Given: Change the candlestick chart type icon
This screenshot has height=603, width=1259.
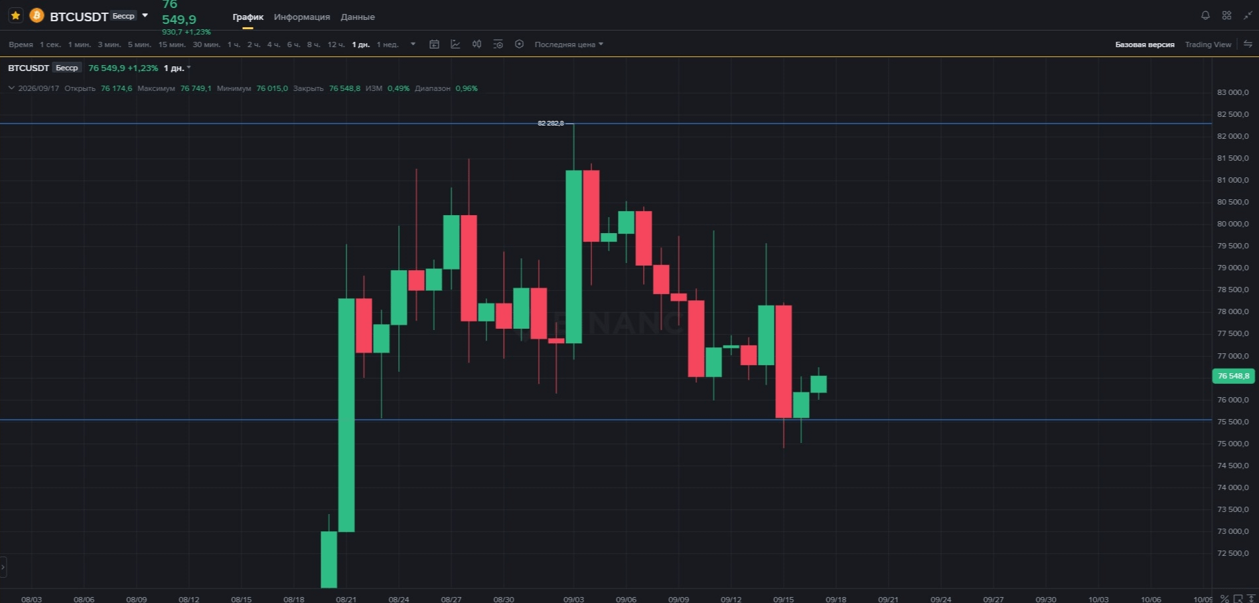Looking at the screenshot, I should click(x=477, y=44).
